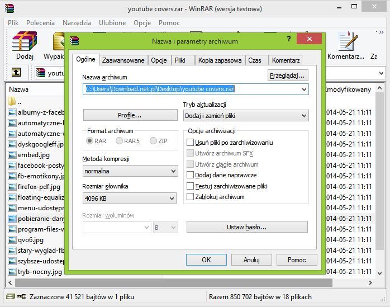The width and height of the screenshot is (390, 307).
Task: Switch to the Komentarz tab in dialog
Action: [x=286, y=60]
